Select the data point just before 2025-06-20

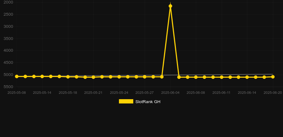[264, 77]
